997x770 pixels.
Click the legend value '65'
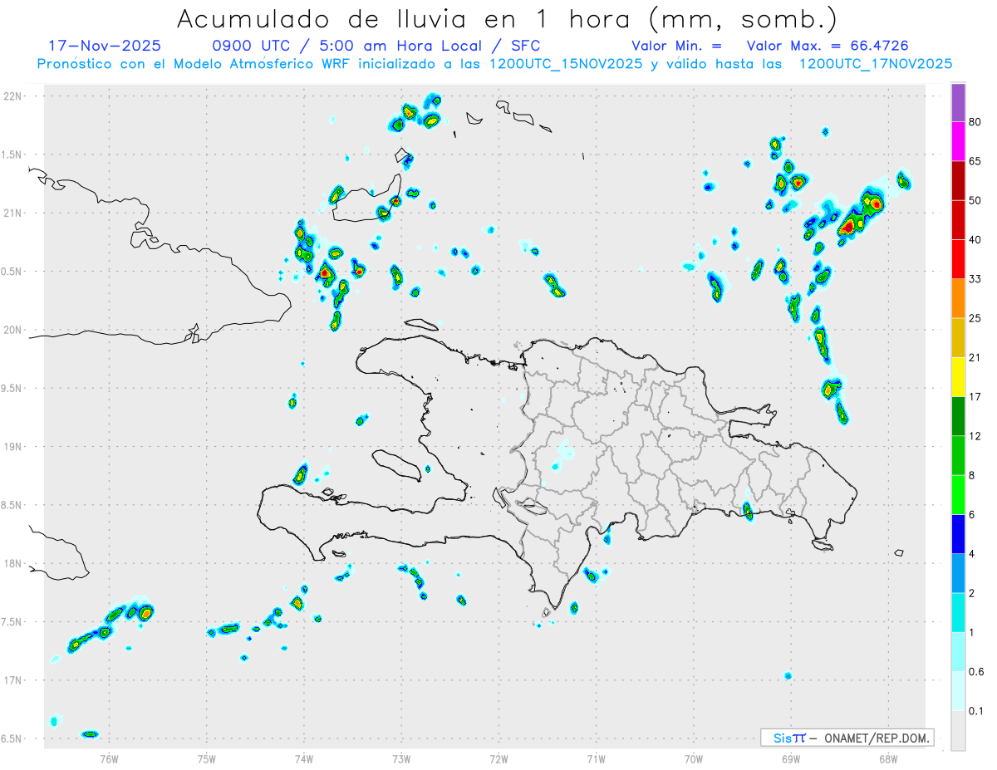[x=975, y=161]
